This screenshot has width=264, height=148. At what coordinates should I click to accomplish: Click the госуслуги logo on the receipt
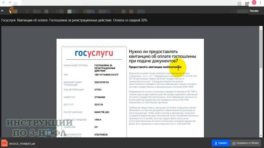pyautogui.click(x=94, y=53)
